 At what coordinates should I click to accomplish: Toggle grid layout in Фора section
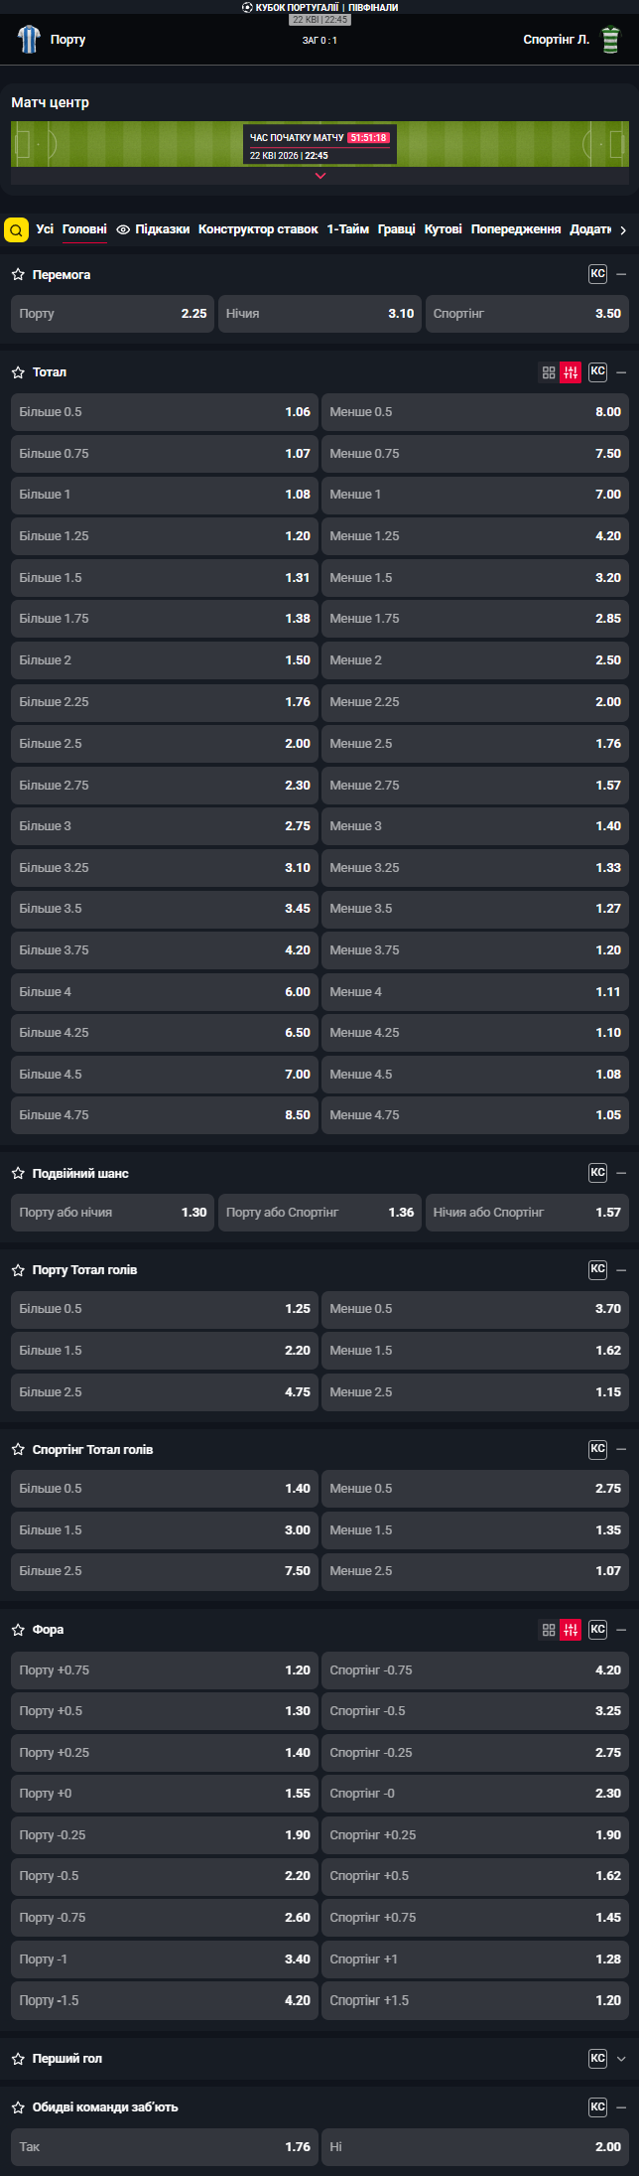click(x=549, y=1630)
